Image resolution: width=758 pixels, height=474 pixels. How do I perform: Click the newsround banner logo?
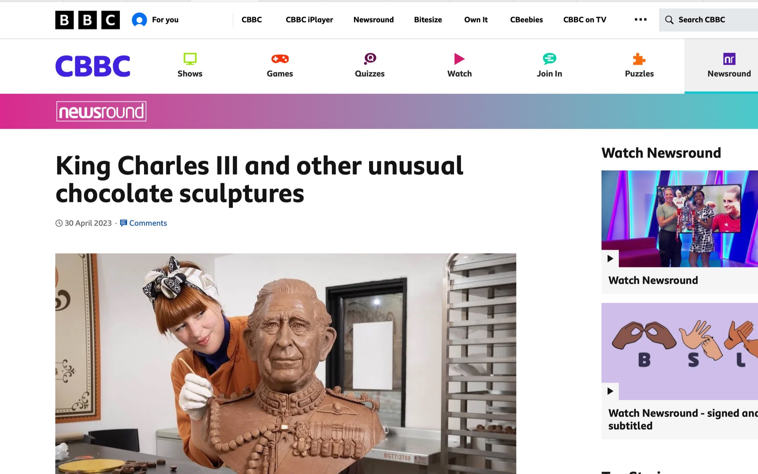101,111
